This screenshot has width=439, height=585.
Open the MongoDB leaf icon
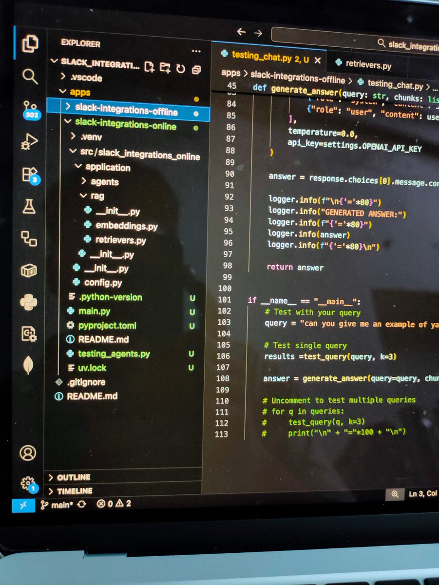[28, 365]
